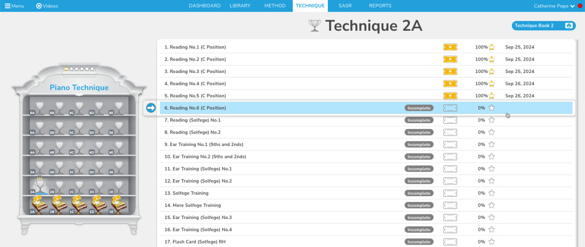Click the Technique Book 2 print button
The width and height of the screenshot is (585, 247).
pos(568,26)
